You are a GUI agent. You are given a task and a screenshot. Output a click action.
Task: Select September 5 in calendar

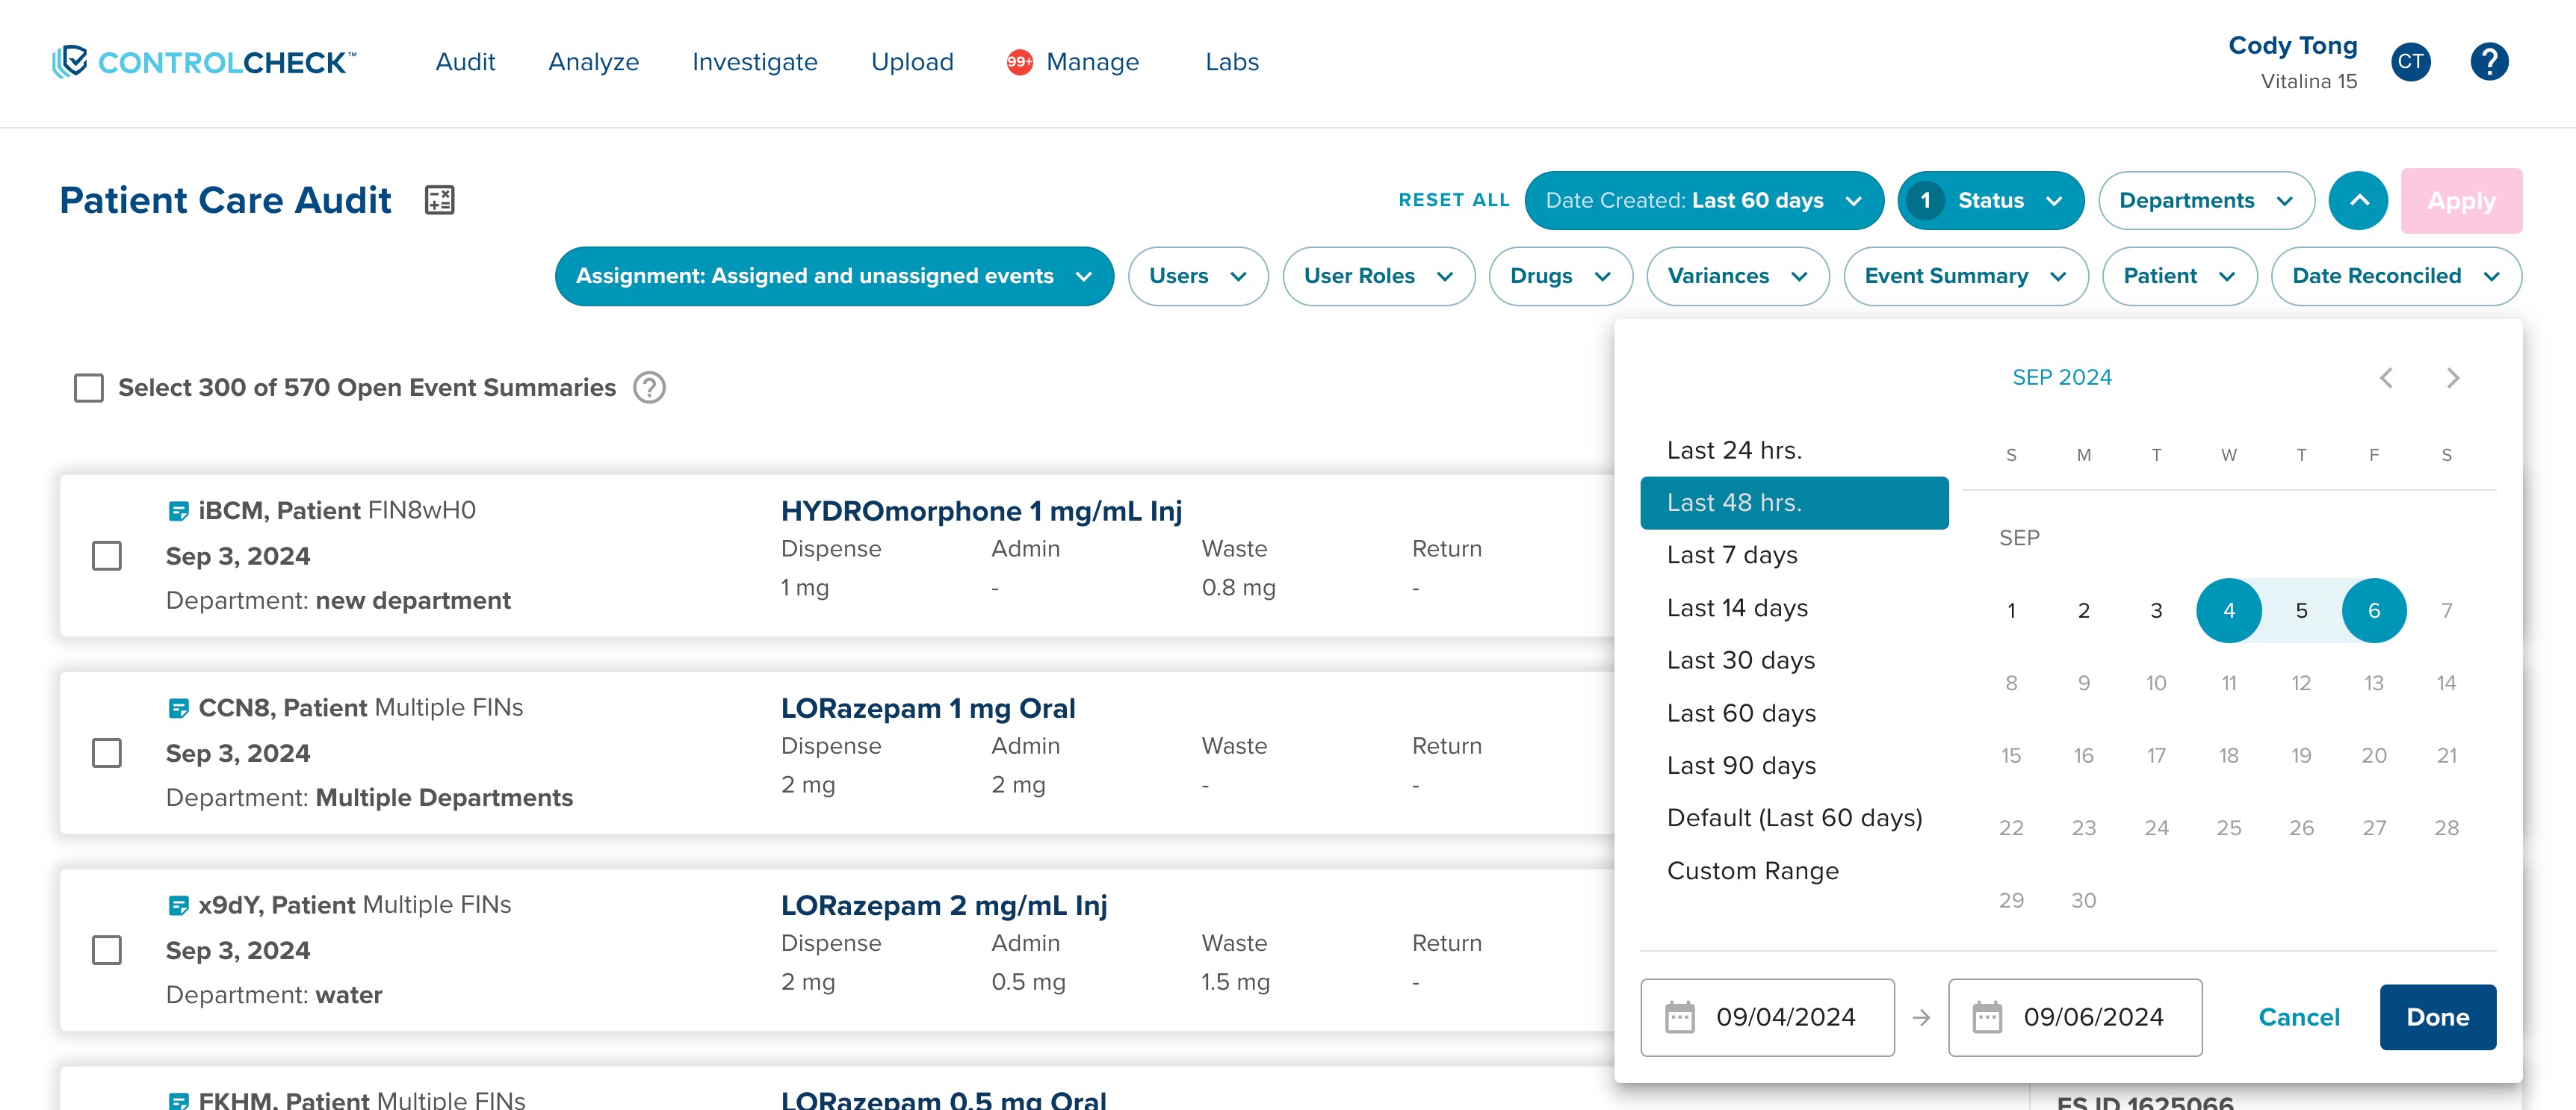[x=2301, y=610]
